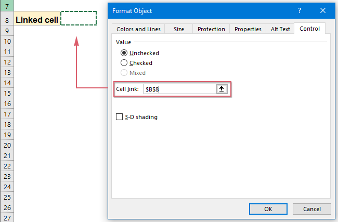Open the Size tab
The width and height of the screenshot is (338, 222).
click(x=179, y=29)
